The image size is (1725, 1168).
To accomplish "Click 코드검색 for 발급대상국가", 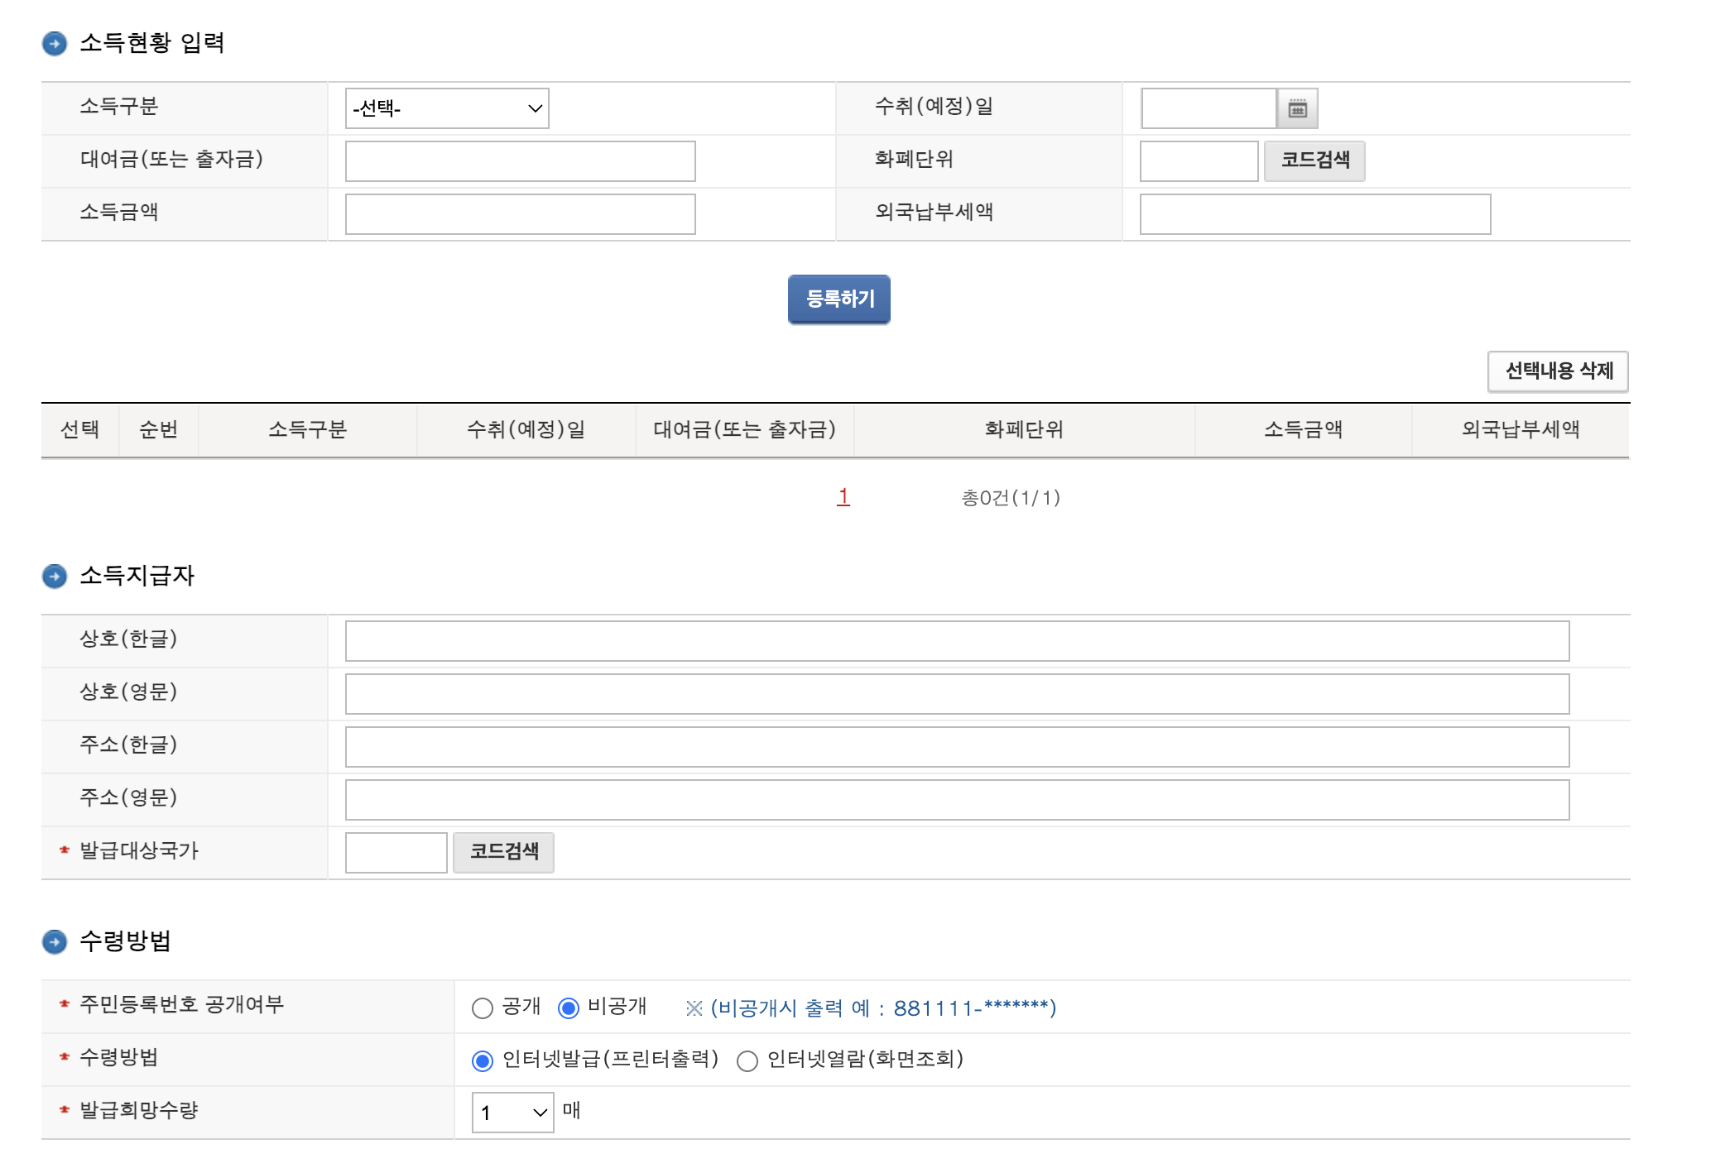I will point(503,852).
